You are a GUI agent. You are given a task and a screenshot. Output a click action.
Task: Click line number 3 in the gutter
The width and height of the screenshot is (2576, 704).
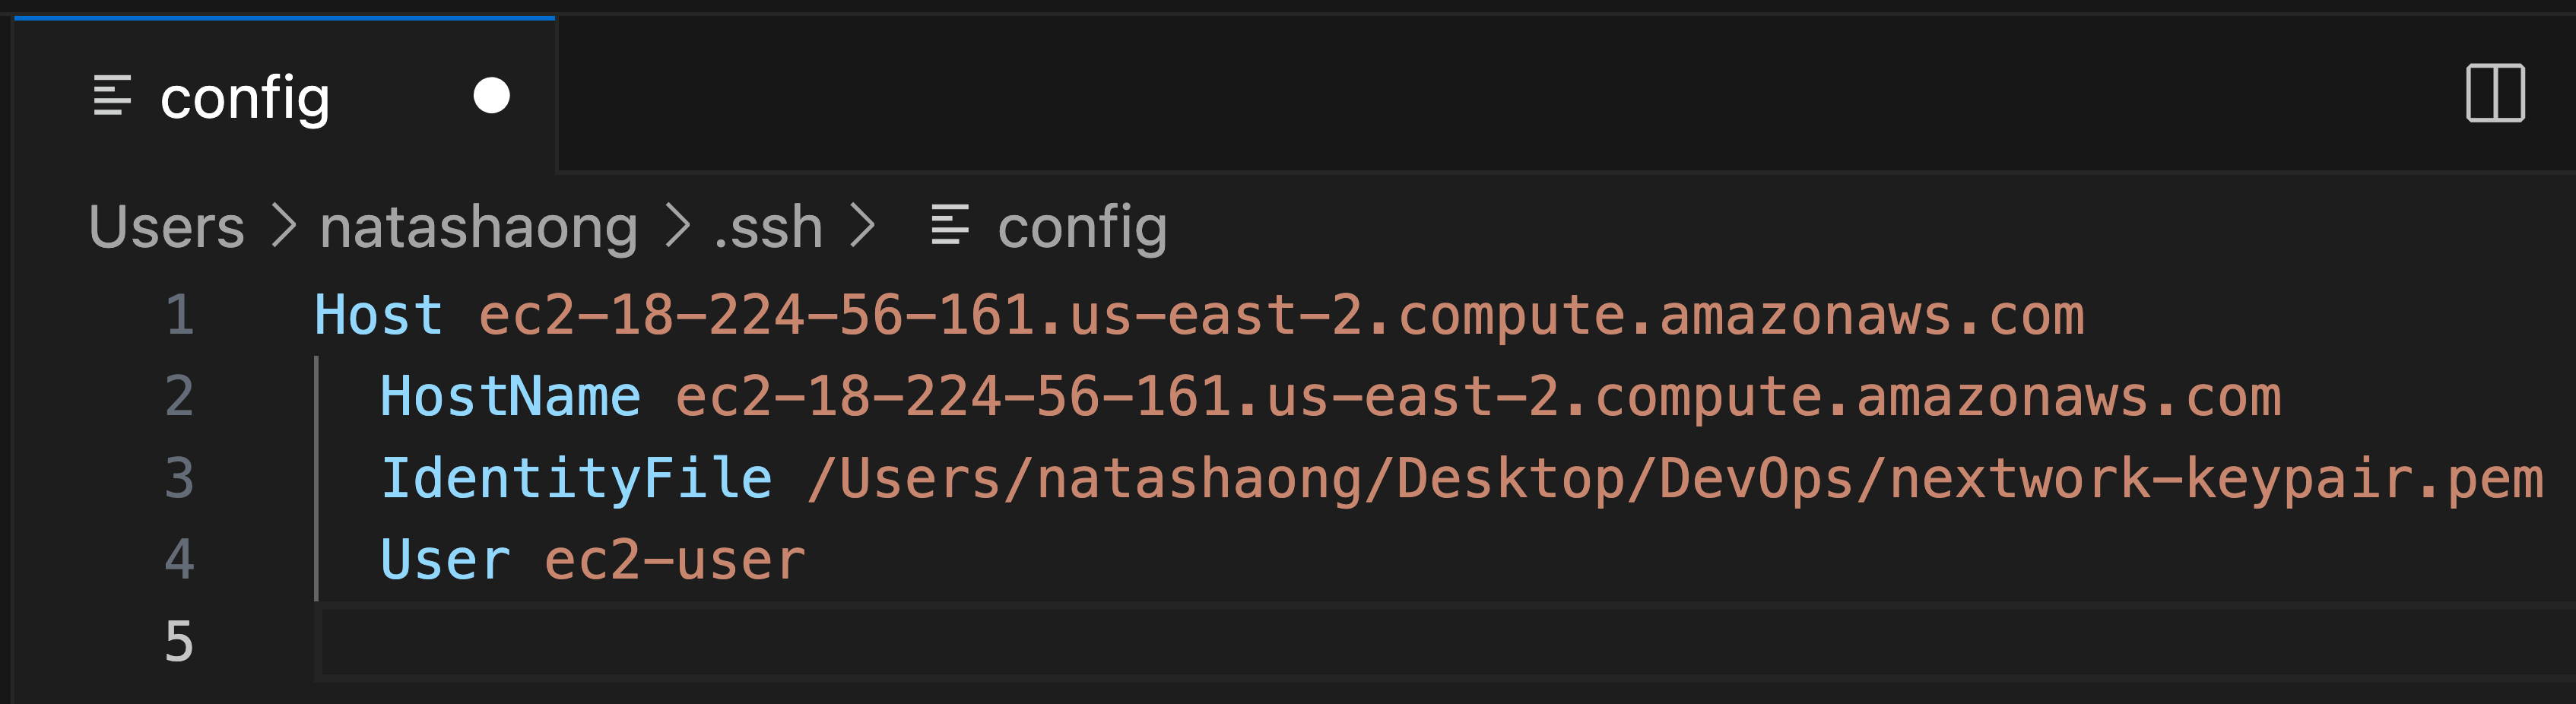click(180, 478)
